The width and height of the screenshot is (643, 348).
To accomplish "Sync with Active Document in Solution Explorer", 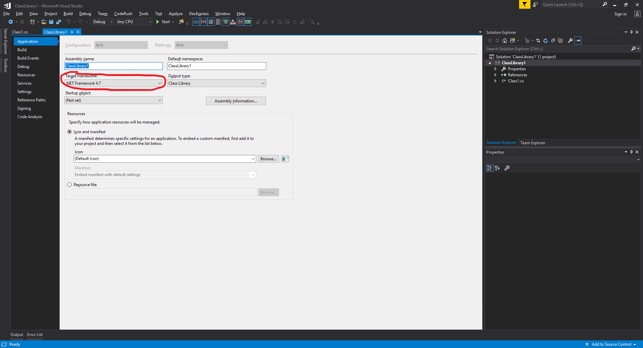I will [538, 40].
